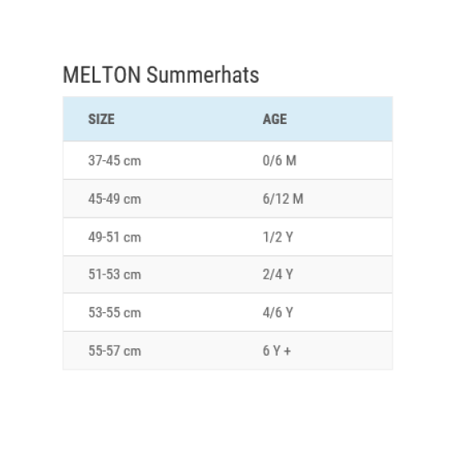Click the 0/6 M age cell
The image size is (460, 460).
tap(279, 160)
